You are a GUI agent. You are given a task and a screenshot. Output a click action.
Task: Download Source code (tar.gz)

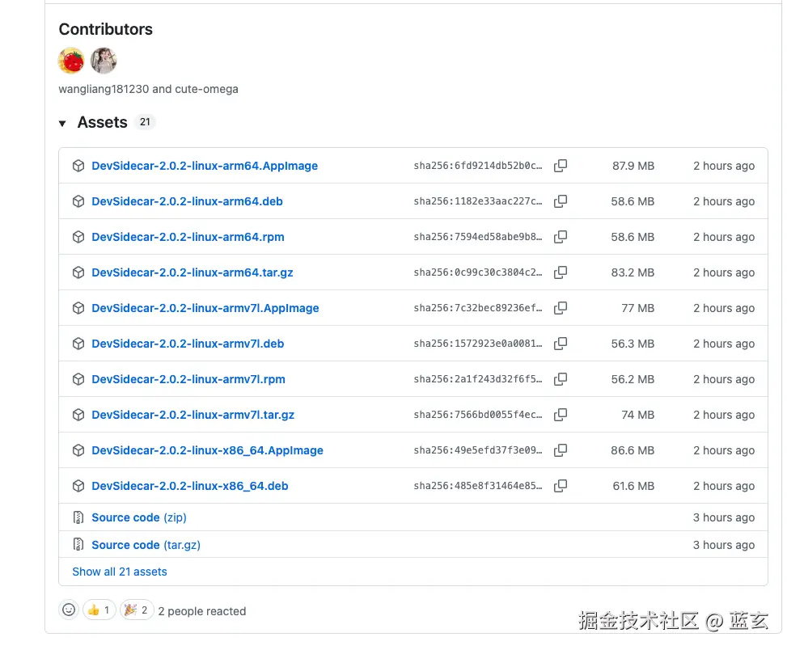pyautogui.click(x=146, y=545)
